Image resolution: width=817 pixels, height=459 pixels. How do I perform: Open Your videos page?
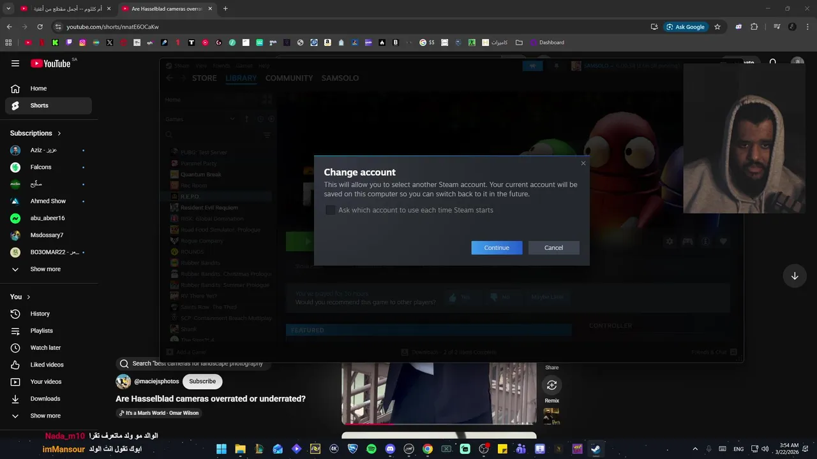click(49, 382)
